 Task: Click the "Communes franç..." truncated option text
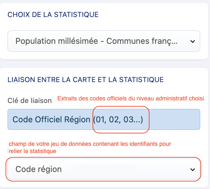[142, 41]
